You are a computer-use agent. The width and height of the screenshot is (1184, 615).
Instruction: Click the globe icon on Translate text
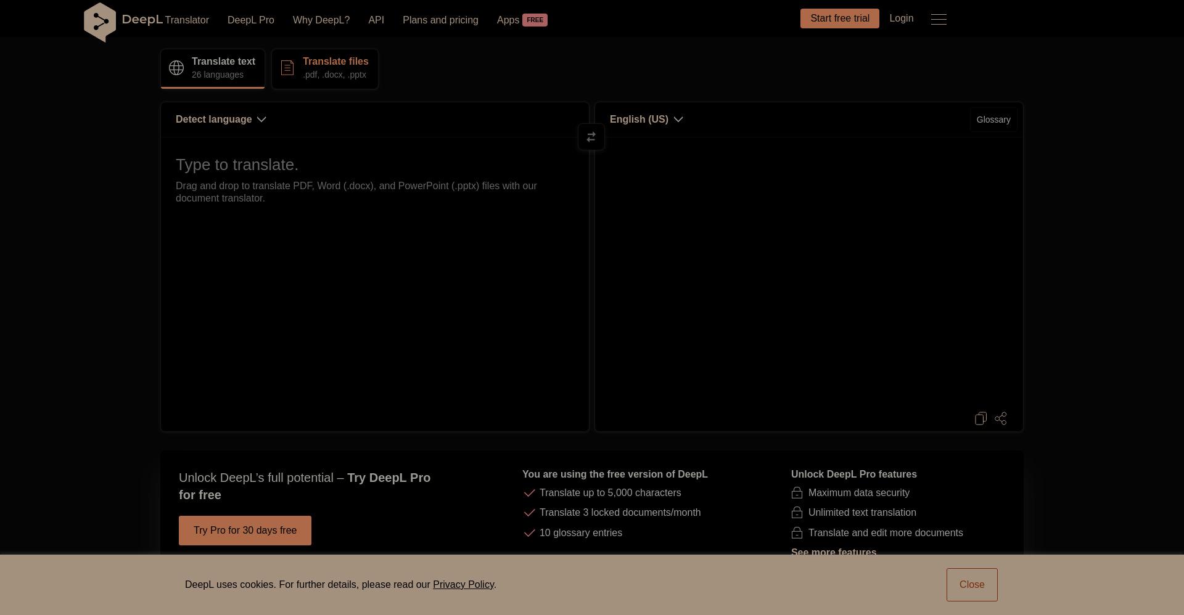[176, 68]
